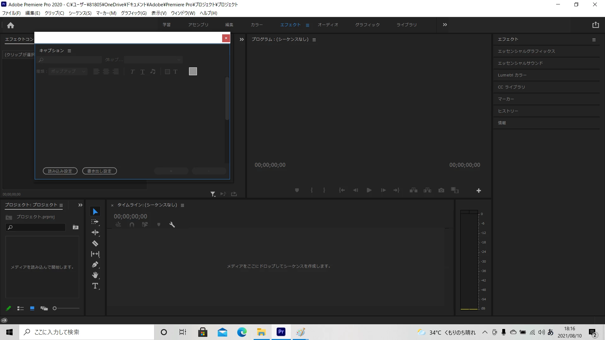Open timeline display settings wrench
Viewport: 605px width, 340px height.
[x=172, y=224]
